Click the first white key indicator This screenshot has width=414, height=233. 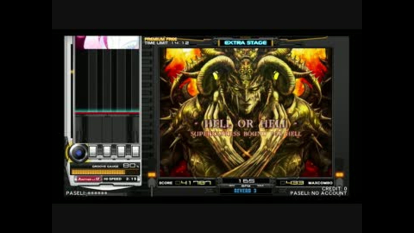point(93,151)
